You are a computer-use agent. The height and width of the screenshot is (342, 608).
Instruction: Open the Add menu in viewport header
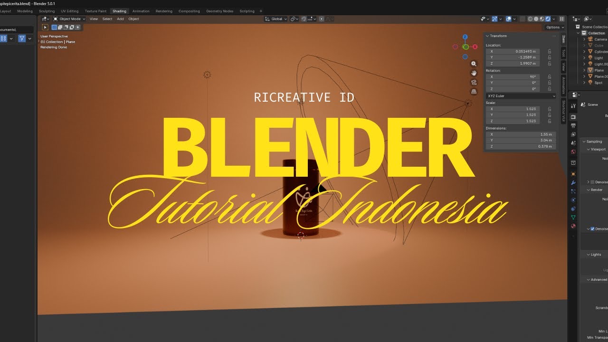coord(120,19)
